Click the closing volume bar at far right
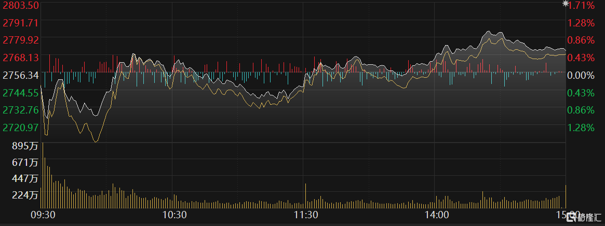 point(566,197)
